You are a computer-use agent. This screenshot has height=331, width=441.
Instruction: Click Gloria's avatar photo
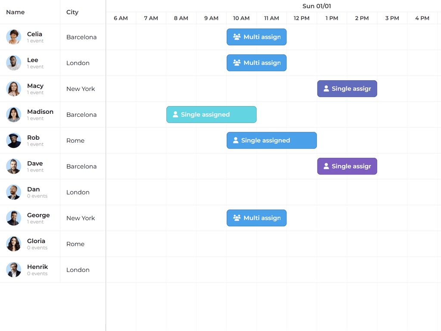pyautogui.click(x=14, y=244)
